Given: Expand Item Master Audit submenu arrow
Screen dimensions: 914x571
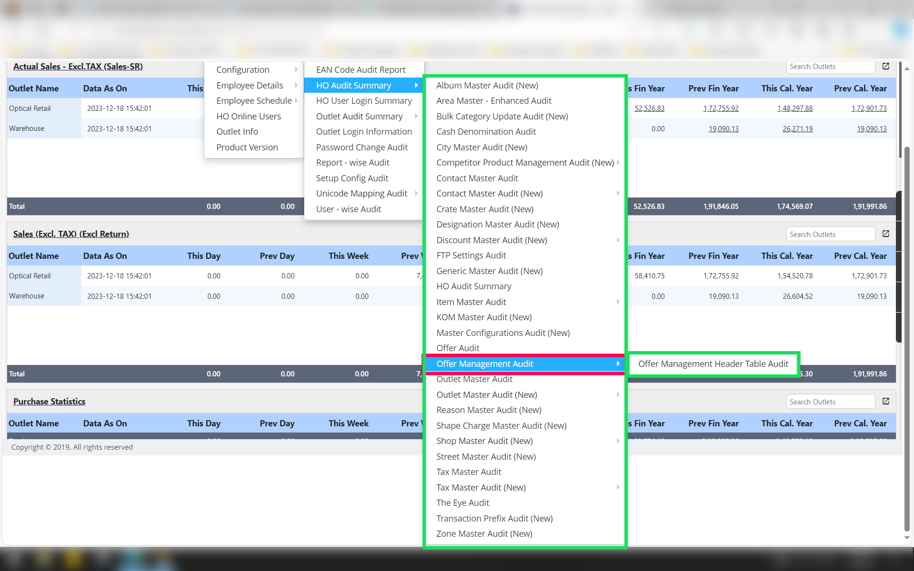Looking at the screenshot, I should (618, 302).
